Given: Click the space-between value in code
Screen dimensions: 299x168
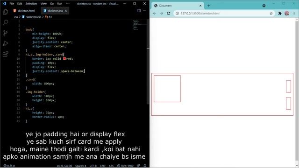Looking at the screenshot, I should (x=72, y=71).
